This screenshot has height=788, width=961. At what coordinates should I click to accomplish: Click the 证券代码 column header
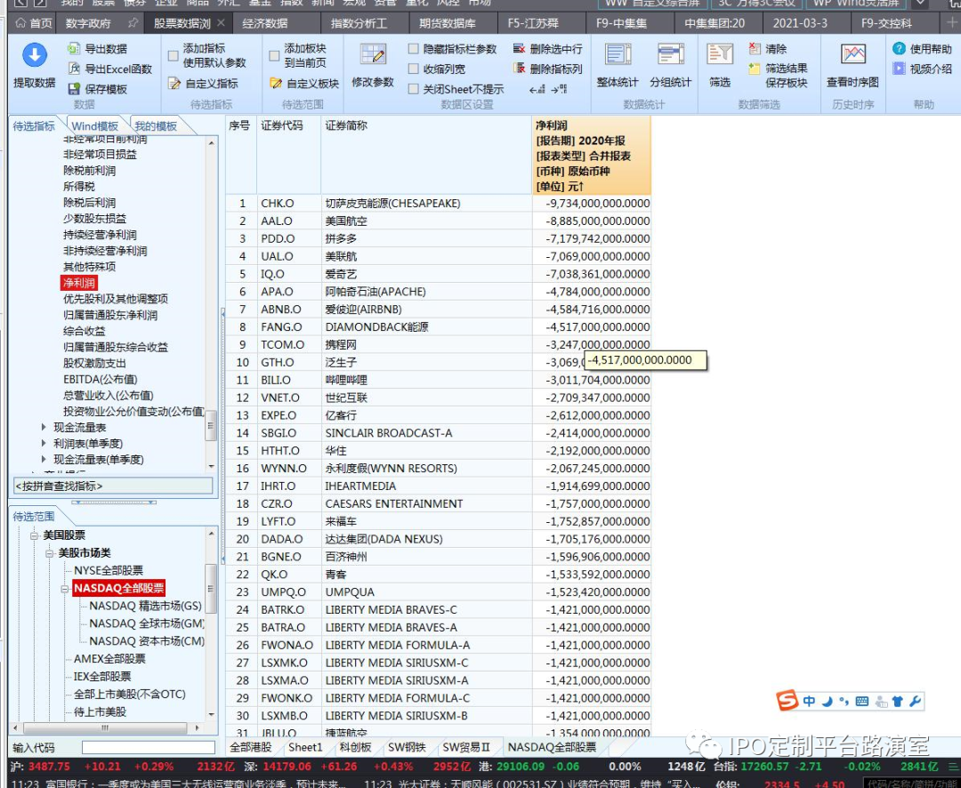tap(288, 156)
